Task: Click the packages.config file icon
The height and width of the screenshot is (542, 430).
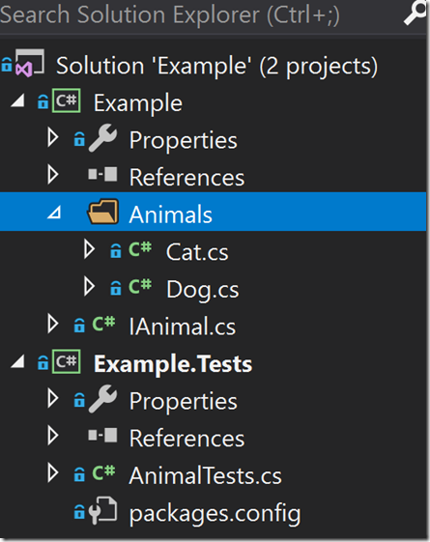Action: [102, 509]
